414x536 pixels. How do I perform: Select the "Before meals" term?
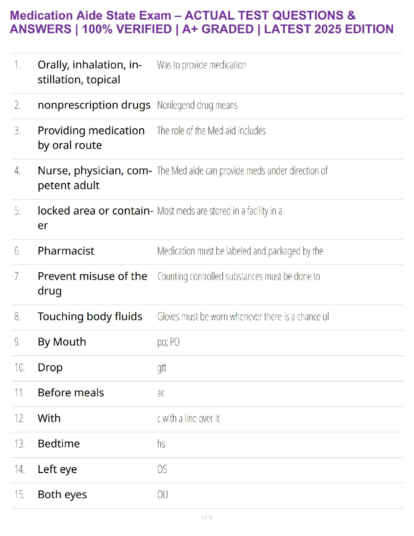click(x=71, y=393)
